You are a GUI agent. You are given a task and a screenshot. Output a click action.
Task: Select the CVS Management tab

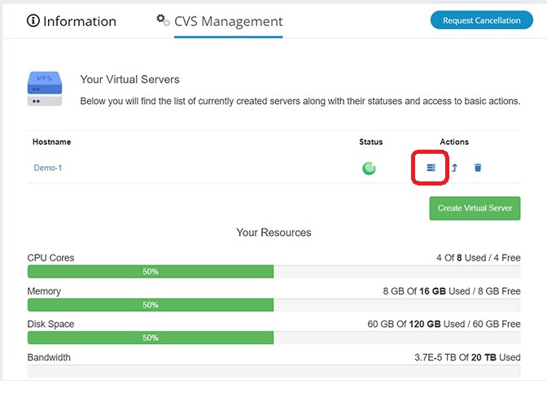click(228, 21)
